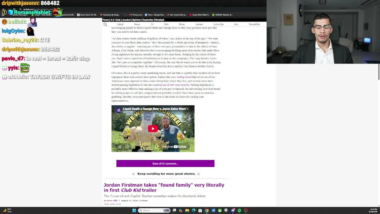380x214 pixels.
Task: Open the Jordan Firstman Club Kid trailer headline
Action: coord(164,188)
